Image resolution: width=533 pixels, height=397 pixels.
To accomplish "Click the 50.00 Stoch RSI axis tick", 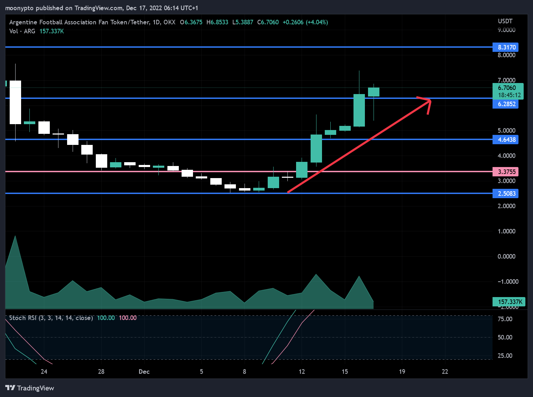I will pyautogui.click(x=505, y=338).
